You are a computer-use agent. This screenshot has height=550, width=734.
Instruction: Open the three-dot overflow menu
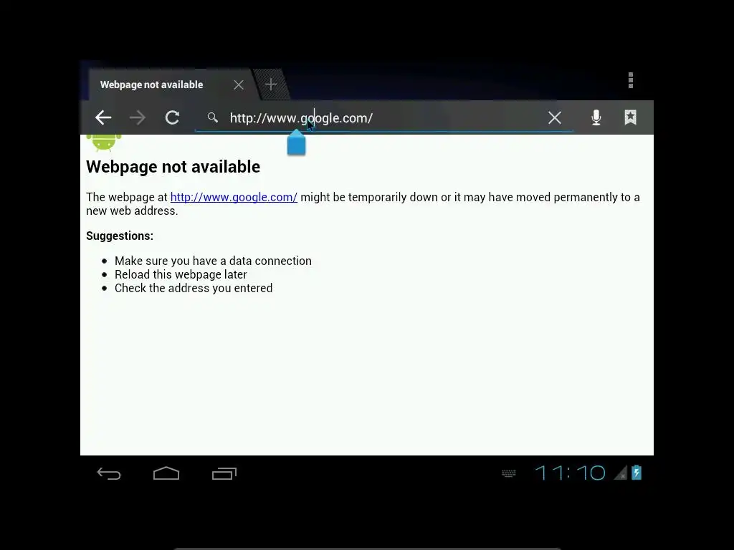click(x=631, y=80)
